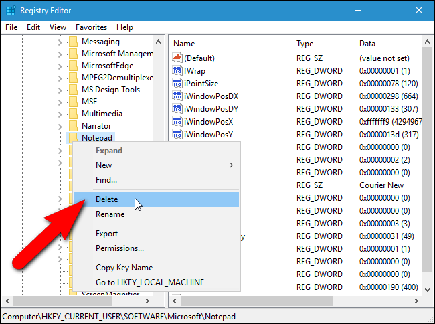Click the Registry Editor app icon in title bar
The width and height of the screenshot is (435, 324).
pos(11,10)
